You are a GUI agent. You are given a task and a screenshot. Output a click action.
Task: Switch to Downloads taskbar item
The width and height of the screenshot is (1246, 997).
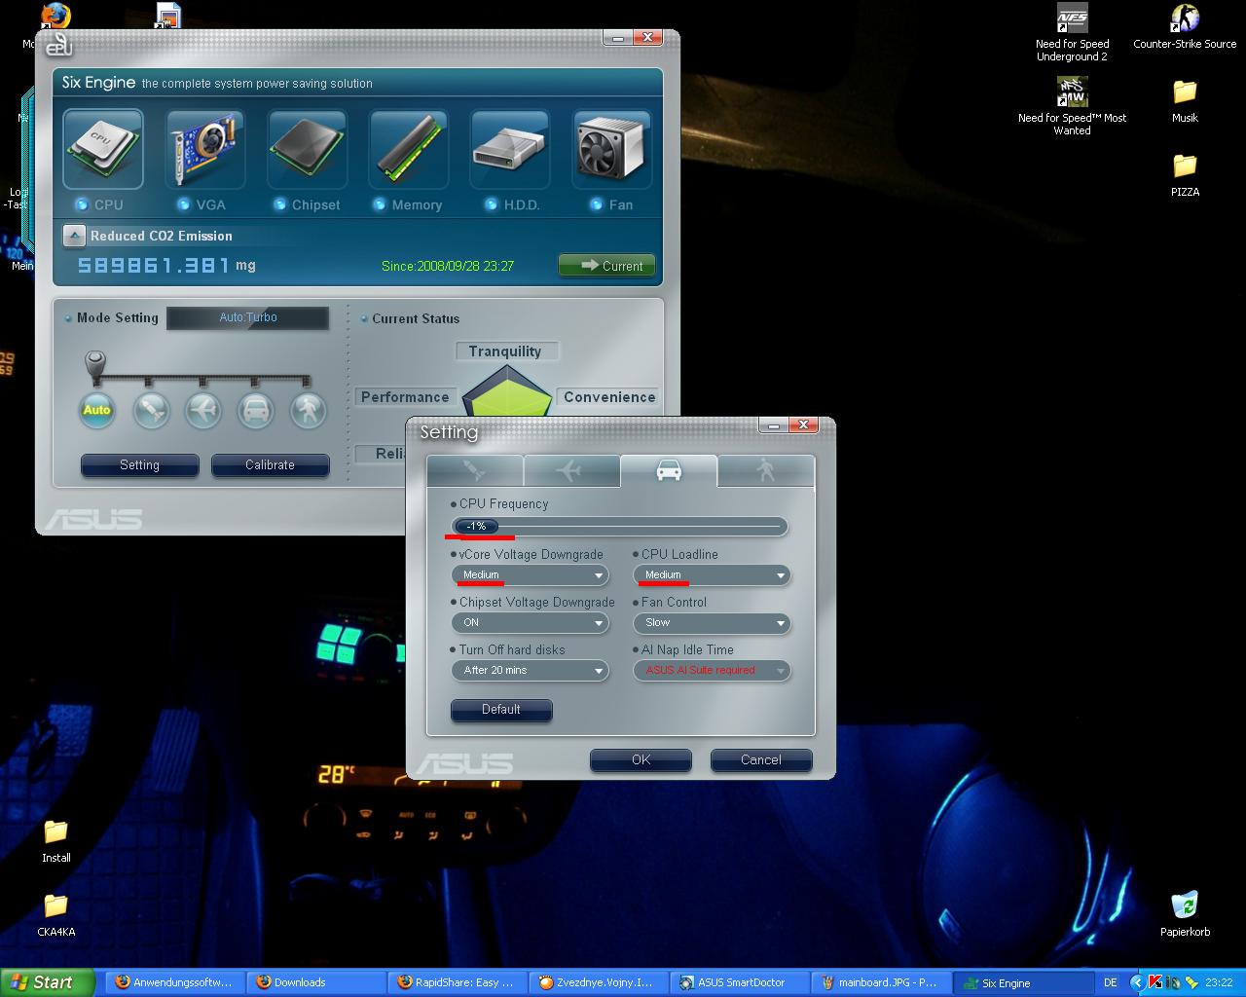point(314,982)
